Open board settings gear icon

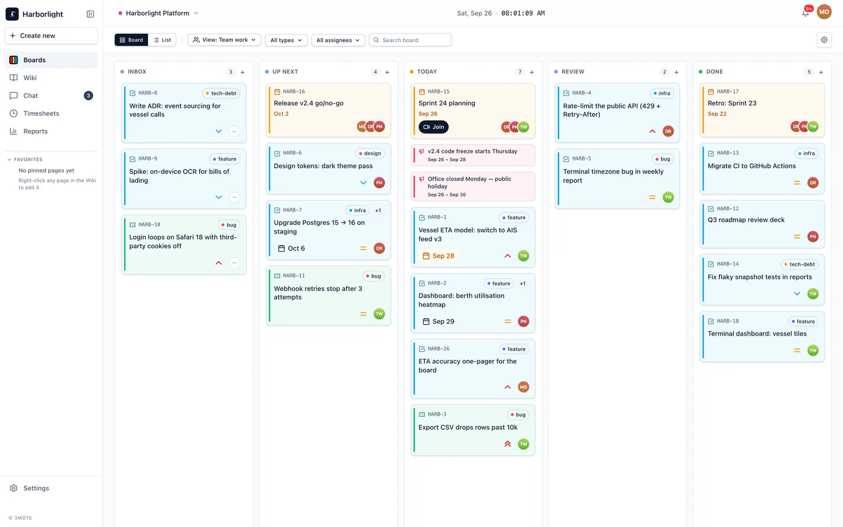[824, 40]
